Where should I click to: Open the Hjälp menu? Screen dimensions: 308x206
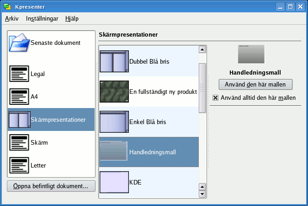pyautogui.click(x=72, y=19)
